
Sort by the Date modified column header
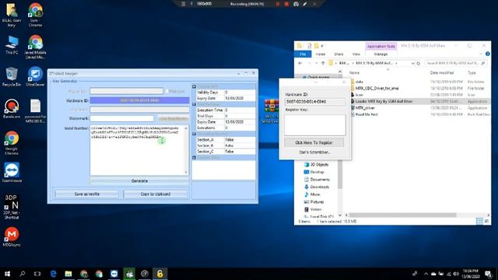point(442,73)
